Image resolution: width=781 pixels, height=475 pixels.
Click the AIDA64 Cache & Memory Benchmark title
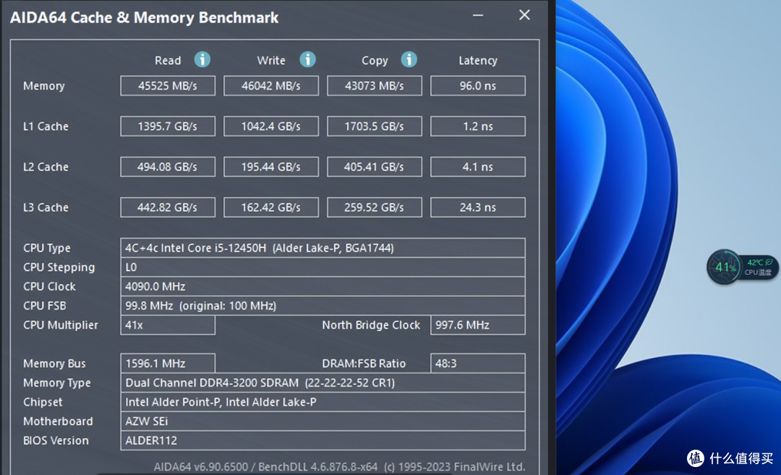[145, 17]
